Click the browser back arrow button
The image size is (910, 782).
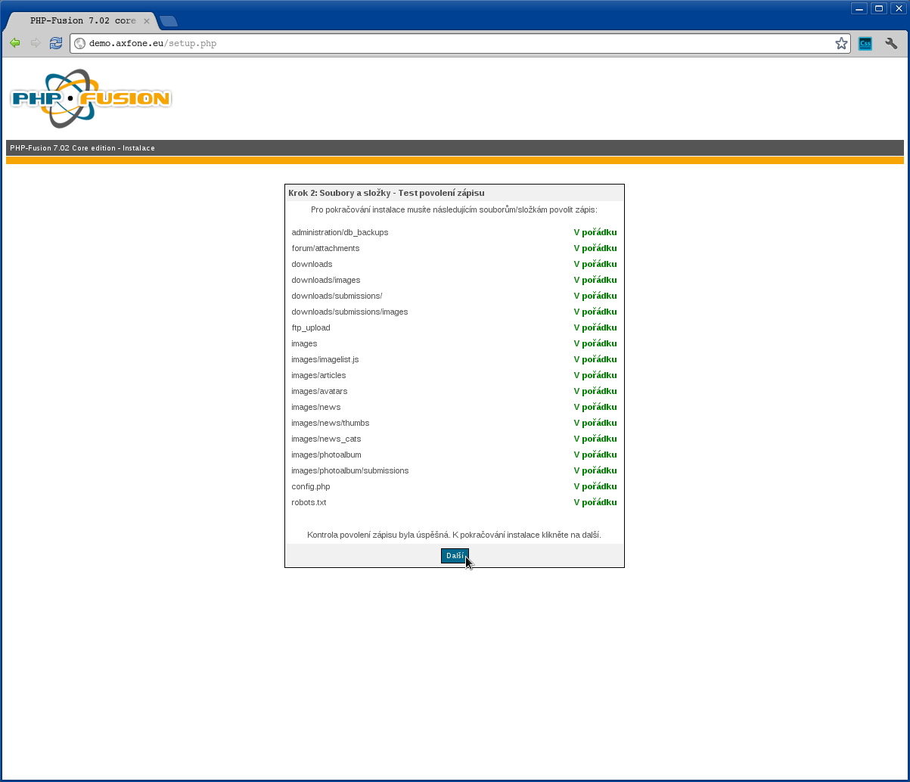14,43
